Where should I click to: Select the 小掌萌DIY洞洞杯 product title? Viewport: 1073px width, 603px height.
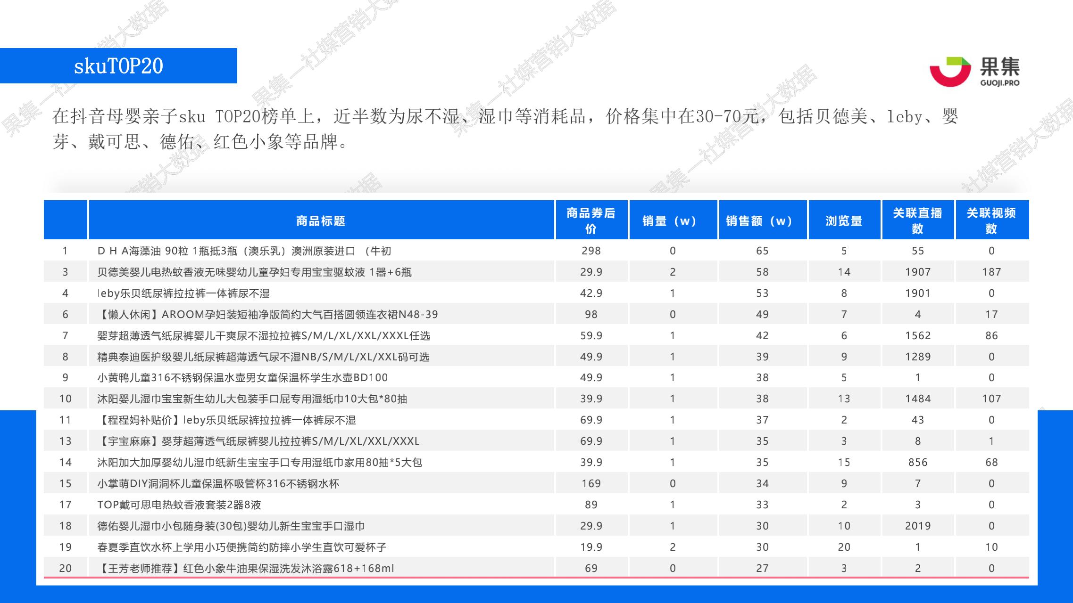(218, 484)
